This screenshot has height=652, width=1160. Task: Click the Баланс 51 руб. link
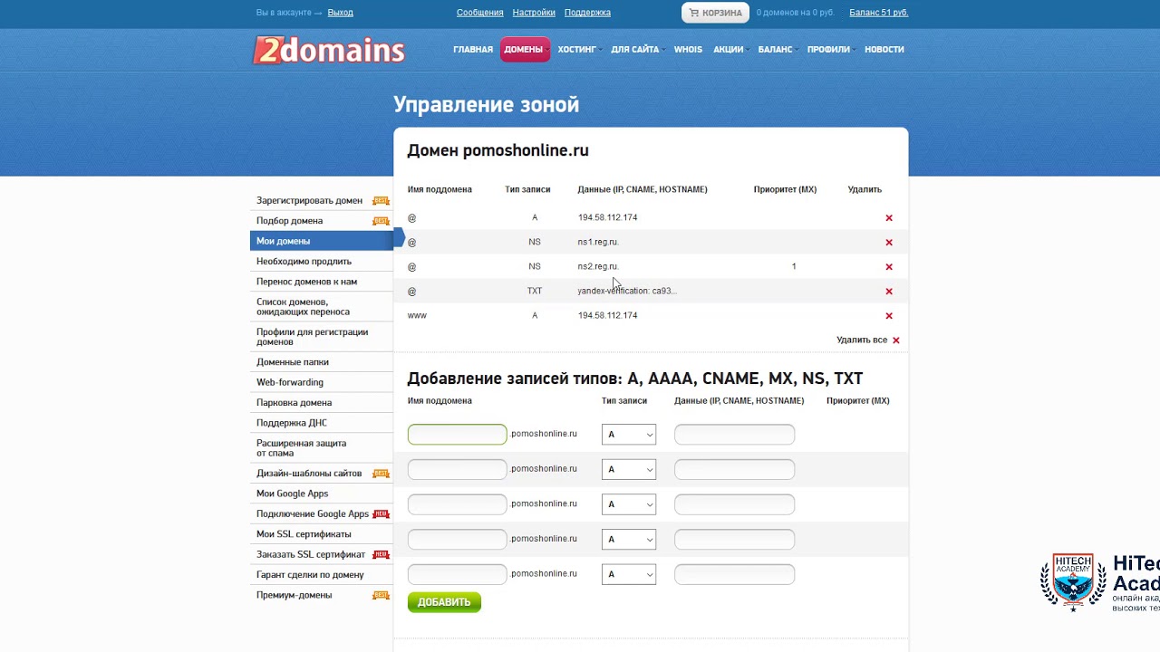[879, 13]
